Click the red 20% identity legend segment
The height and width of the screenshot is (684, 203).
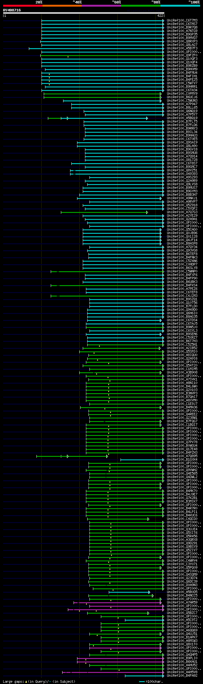[x=23, y=6]
